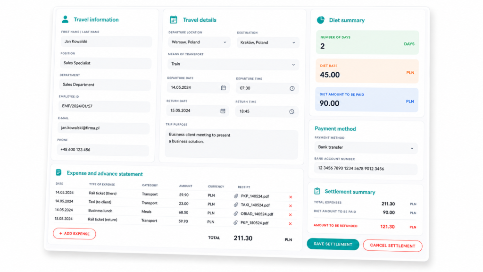Screen dimensions: 483x272
Task: Click the E-mail input field
Action: [103, 128]
